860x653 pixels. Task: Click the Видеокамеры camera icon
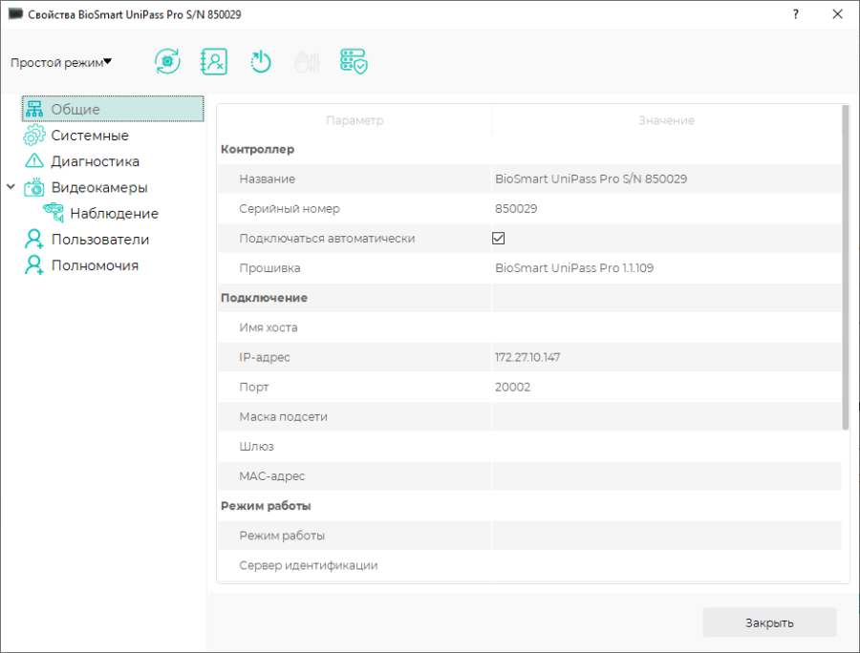[x=34, y=187]
